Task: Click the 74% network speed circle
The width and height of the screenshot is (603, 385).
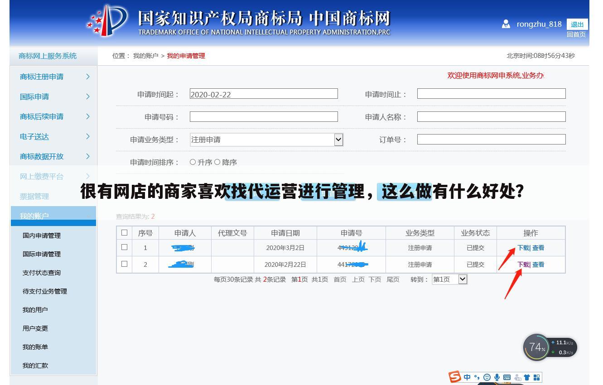Action: click(536, 347)
